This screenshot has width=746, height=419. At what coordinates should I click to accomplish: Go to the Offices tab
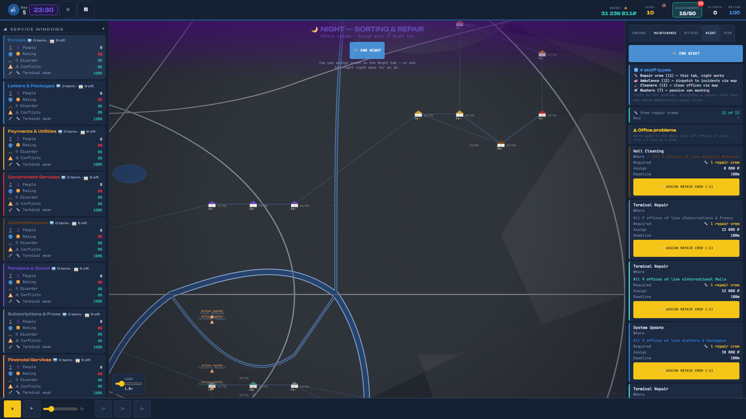coord(691,33)
